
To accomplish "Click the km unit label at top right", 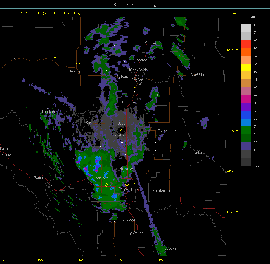I will tap(233, 13).
